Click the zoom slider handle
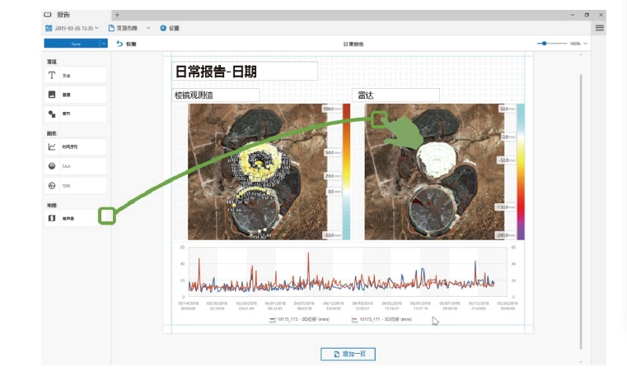Image resolution: width=627 pixels, height=385 pixels. coord(545,43)
